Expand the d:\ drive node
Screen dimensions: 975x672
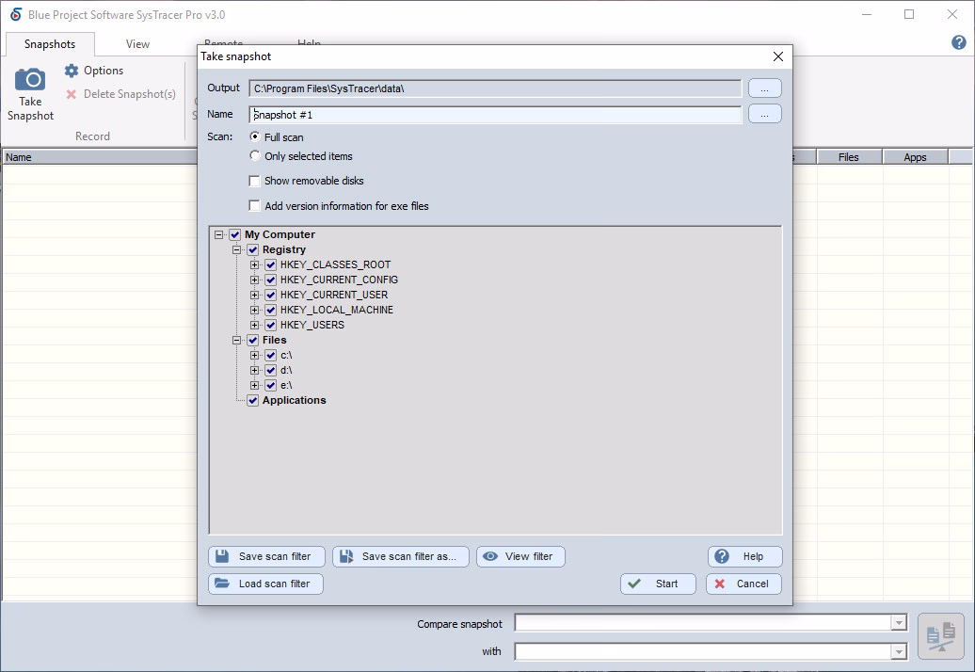point(254,370)
